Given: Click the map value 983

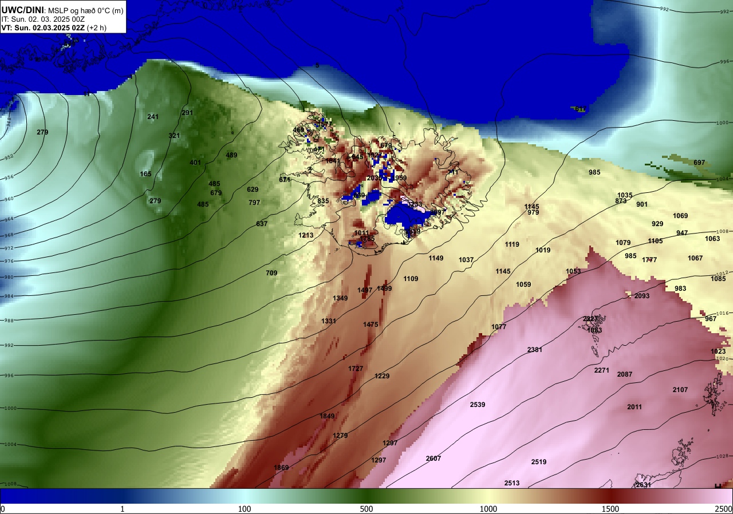Looking at the screenshot, I should click(x=680, y=288).
